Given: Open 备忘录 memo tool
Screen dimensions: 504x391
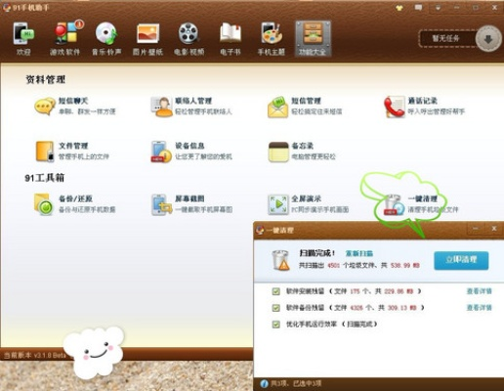Looking at the screenshot, I should 302,151.
